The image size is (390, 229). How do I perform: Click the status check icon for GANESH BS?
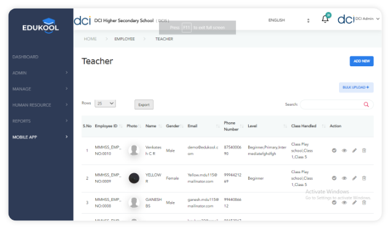pos(334,203)
